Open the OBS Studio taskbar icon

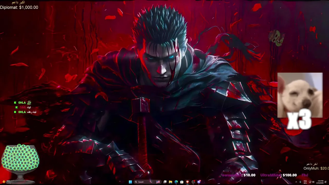[193, 182]
